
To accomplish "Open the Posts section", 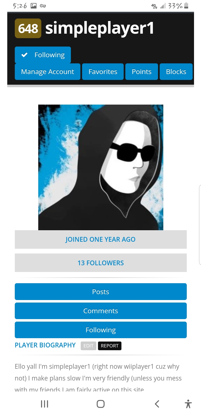I will tap(100, 292).
